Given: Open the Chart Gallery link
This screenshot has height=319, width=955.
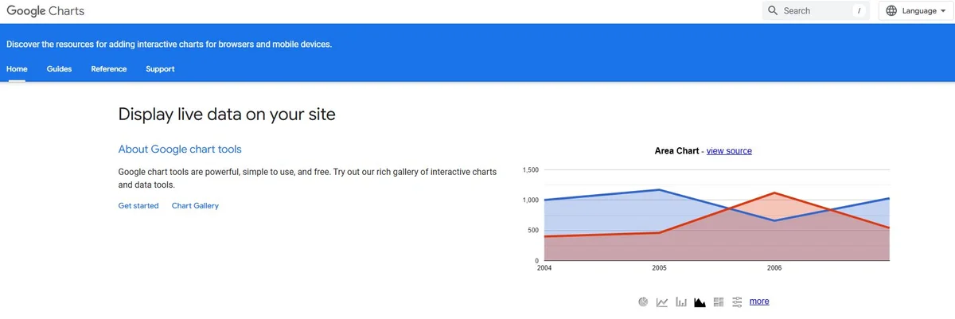Looking at the screenshot, I should [195, 206].
